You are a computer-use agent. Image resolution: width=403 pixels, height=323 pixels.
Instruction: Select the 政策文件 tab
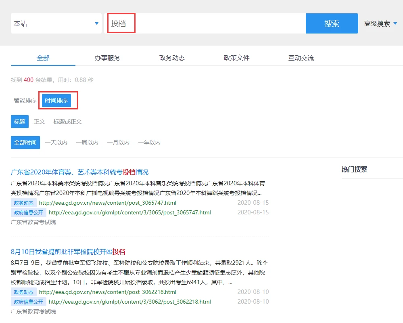pyautogui.click(x=236, y=58)
